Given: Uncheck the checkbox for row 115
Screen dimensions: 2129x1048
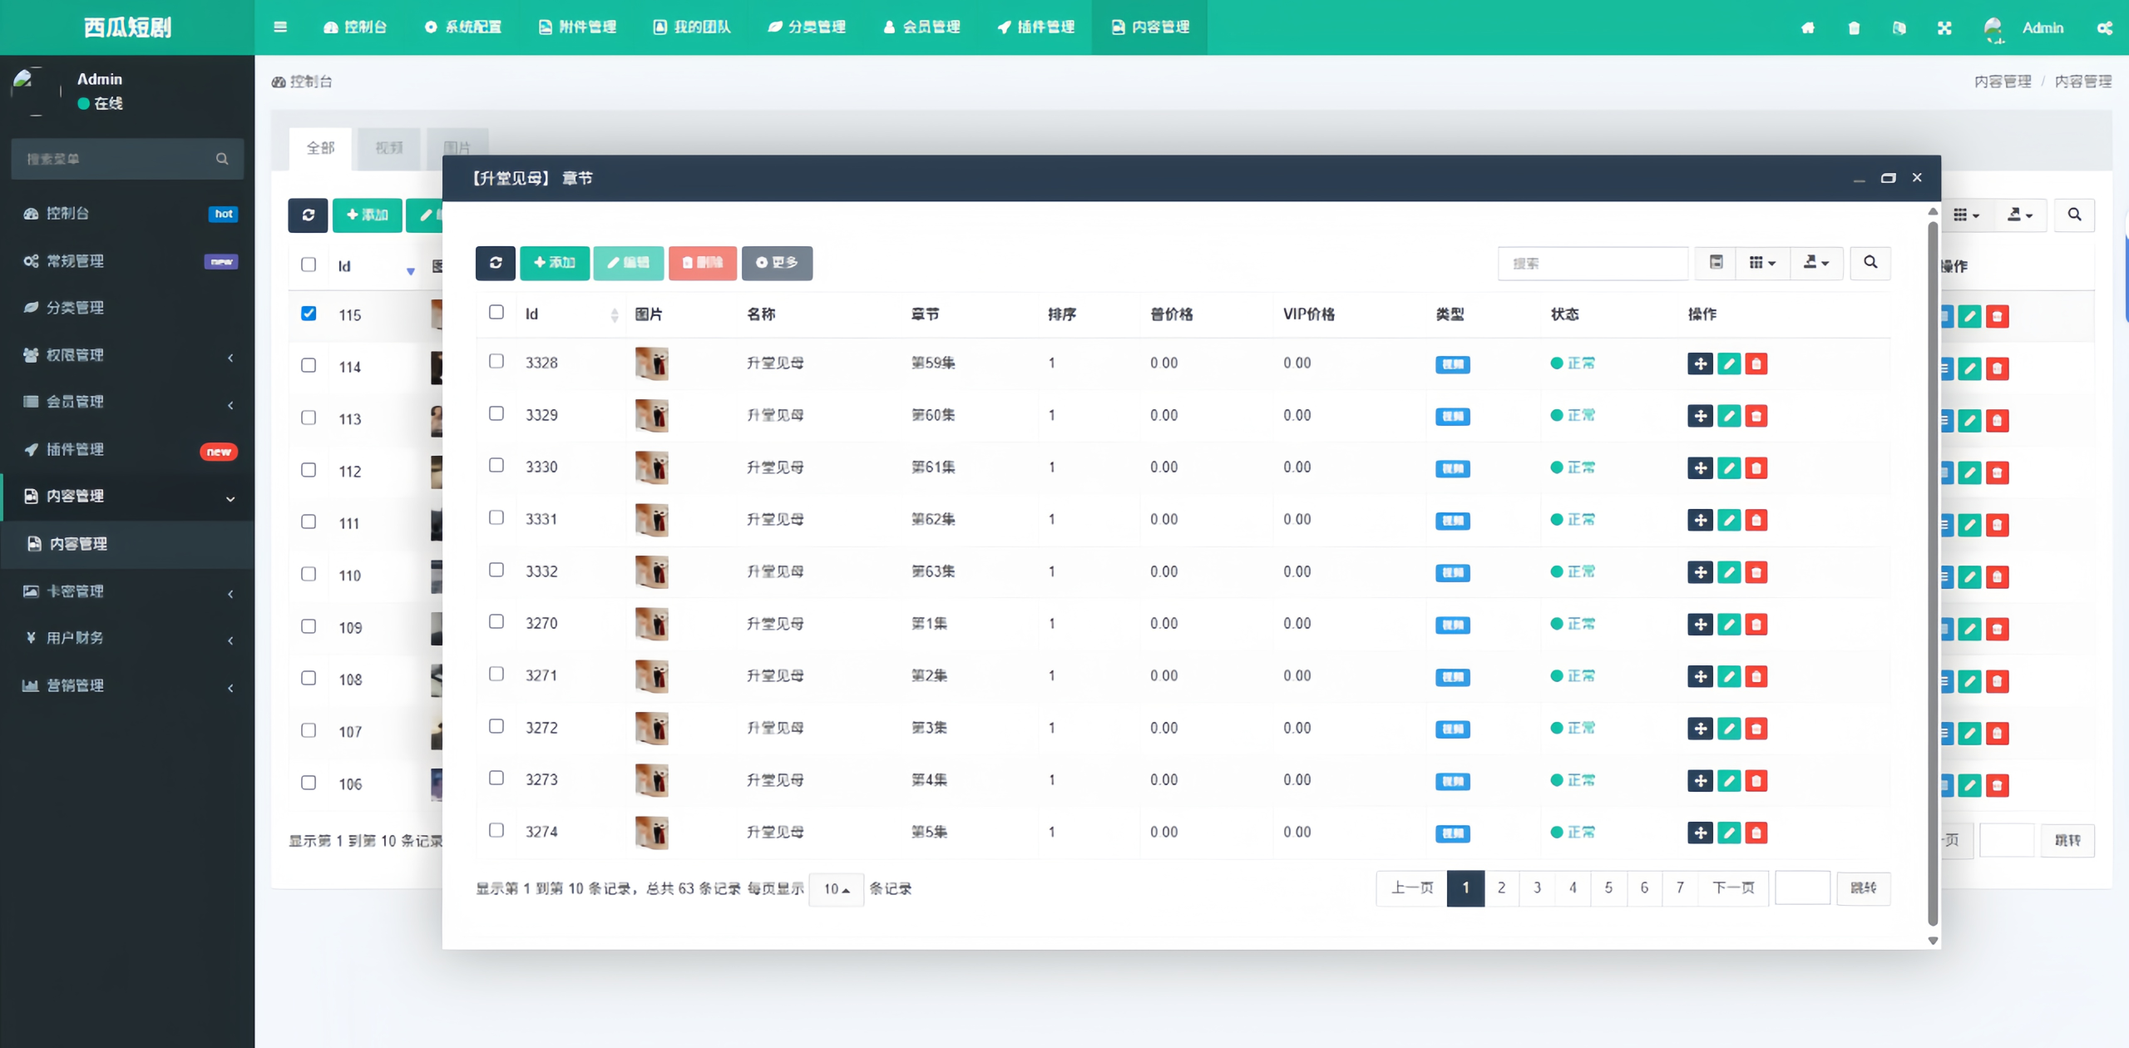Looking at the screenshot, I should click(309, 314).
